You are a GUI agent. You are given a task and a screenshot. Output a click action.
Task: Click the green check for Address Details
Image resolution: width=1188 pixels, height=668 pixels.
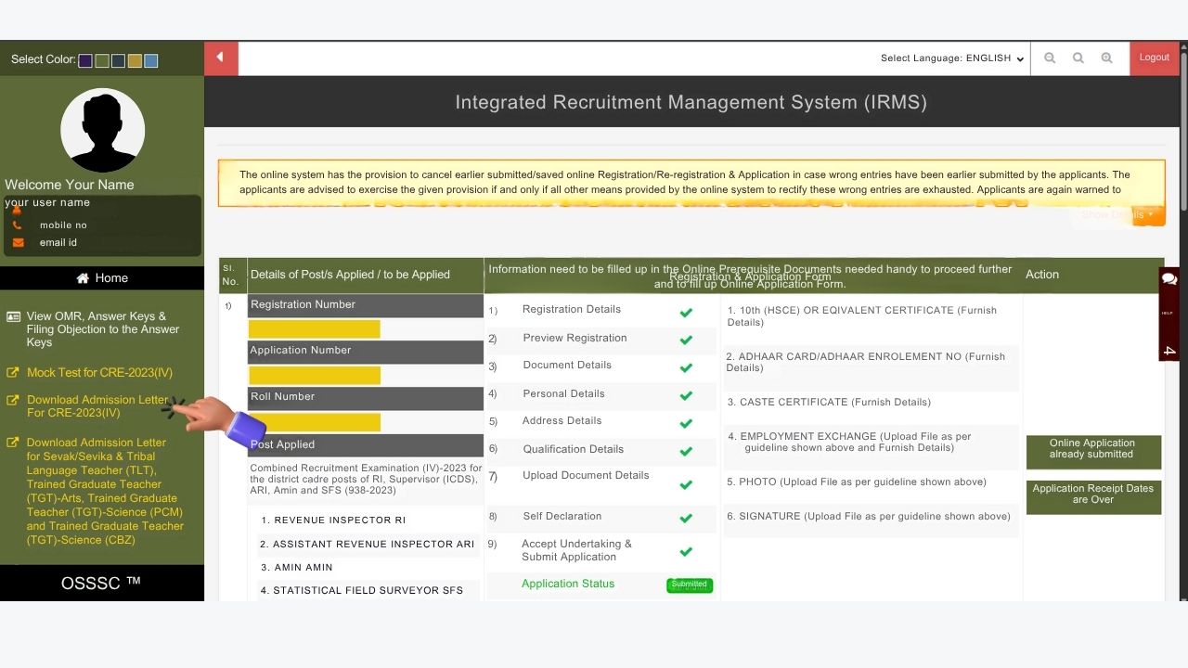pos(686,424)
